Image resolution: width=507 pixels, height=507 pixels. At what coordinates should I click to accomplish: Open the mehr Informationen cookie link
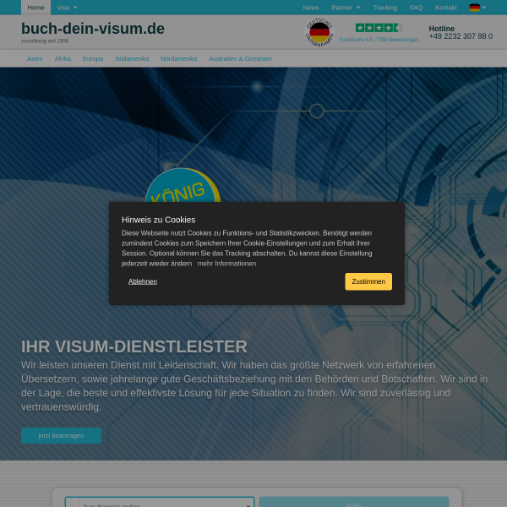click(226, 264)
